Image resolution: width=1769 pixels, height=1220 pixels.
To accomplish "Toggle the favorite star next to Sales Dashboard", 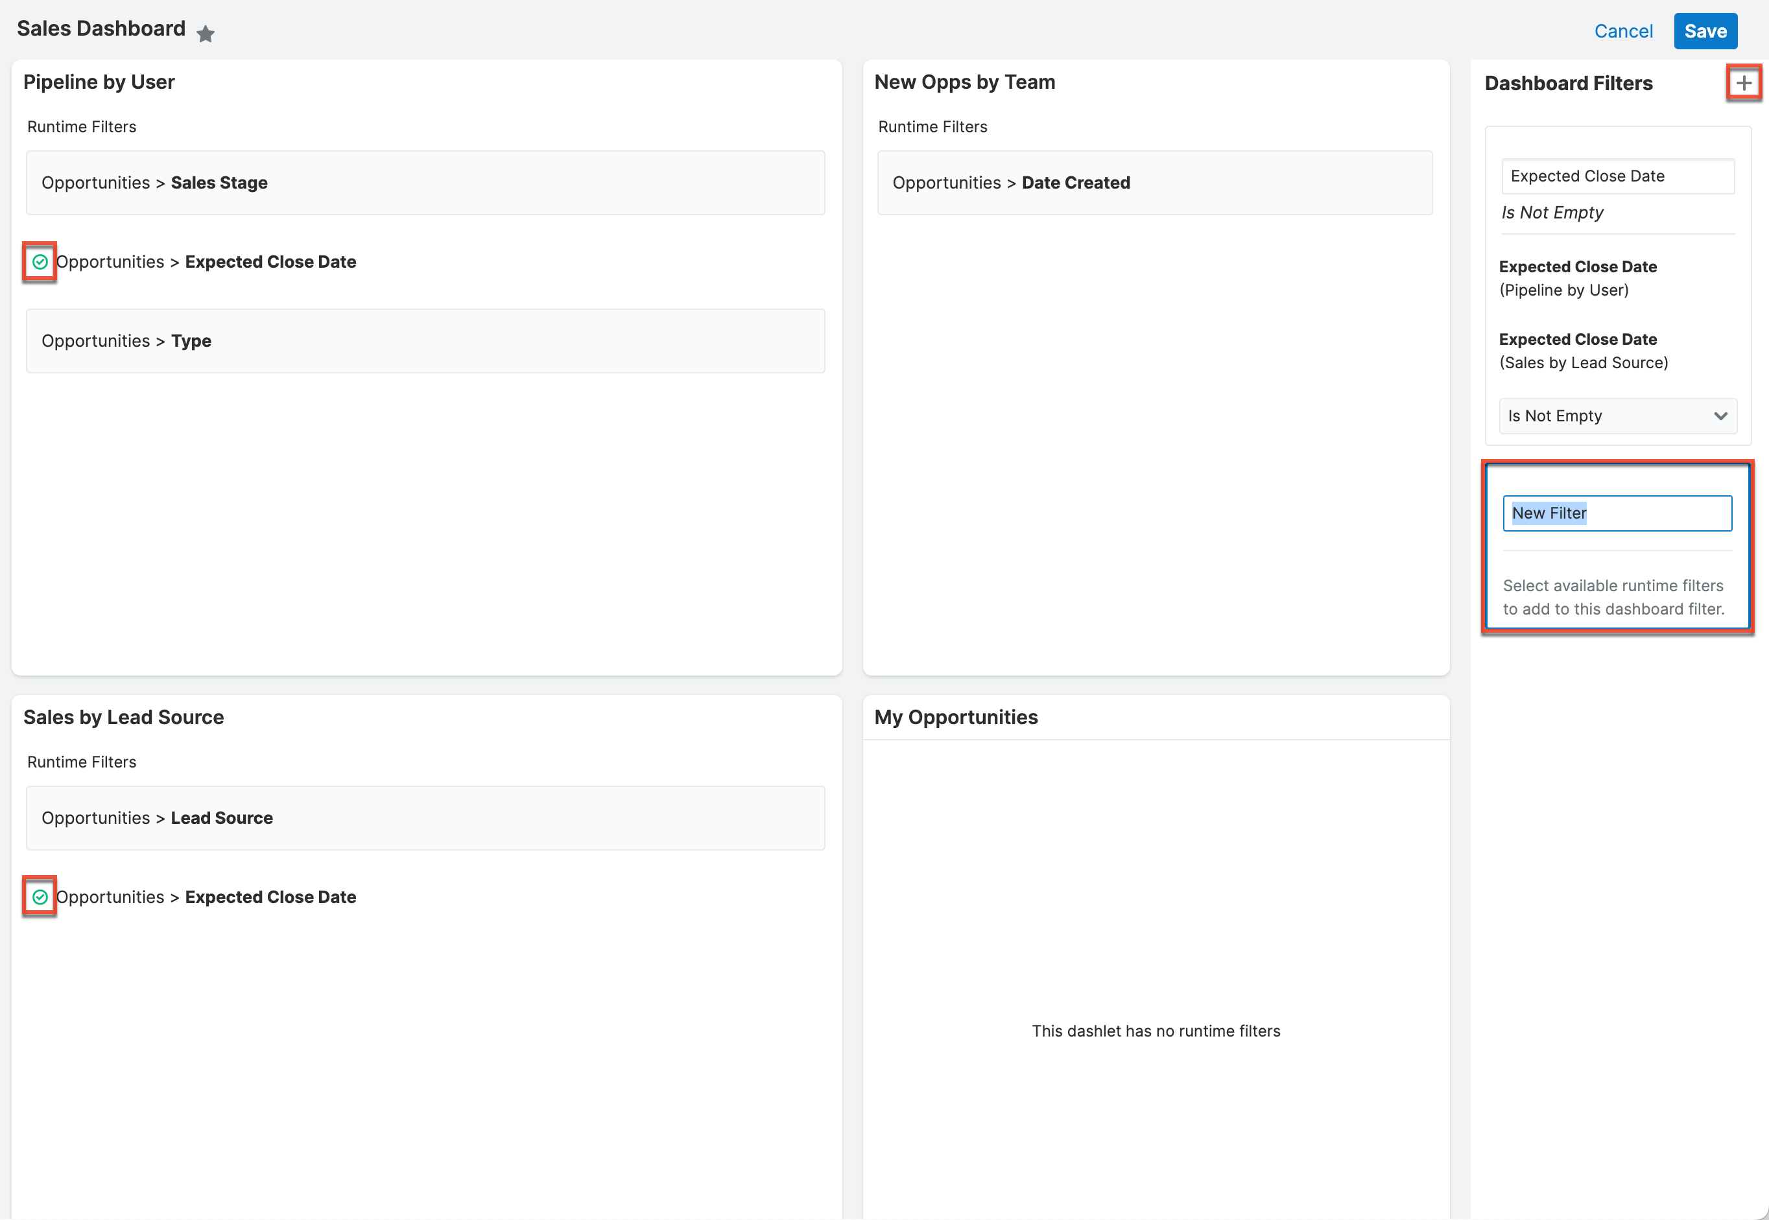I will point(206,33).
